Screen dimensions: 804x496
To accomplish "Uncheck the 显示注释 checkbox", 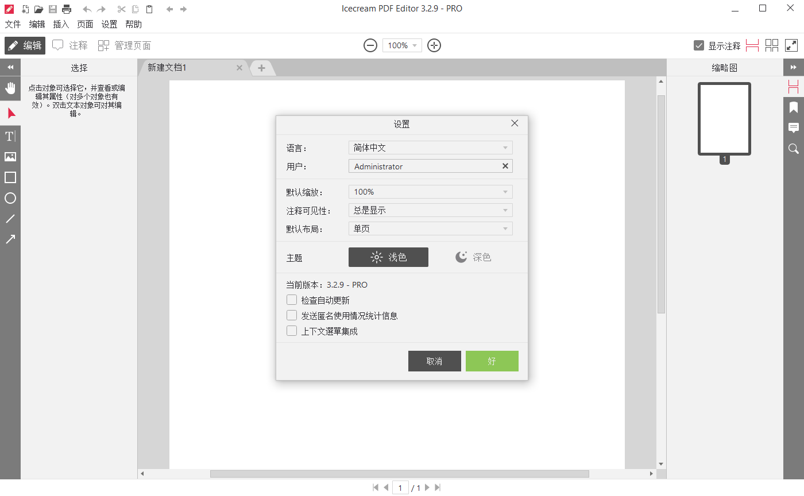I will [699, 45].
